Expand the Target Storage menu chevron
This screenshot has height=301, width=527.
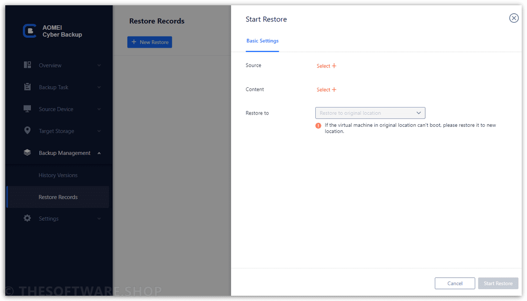(99, 131)
